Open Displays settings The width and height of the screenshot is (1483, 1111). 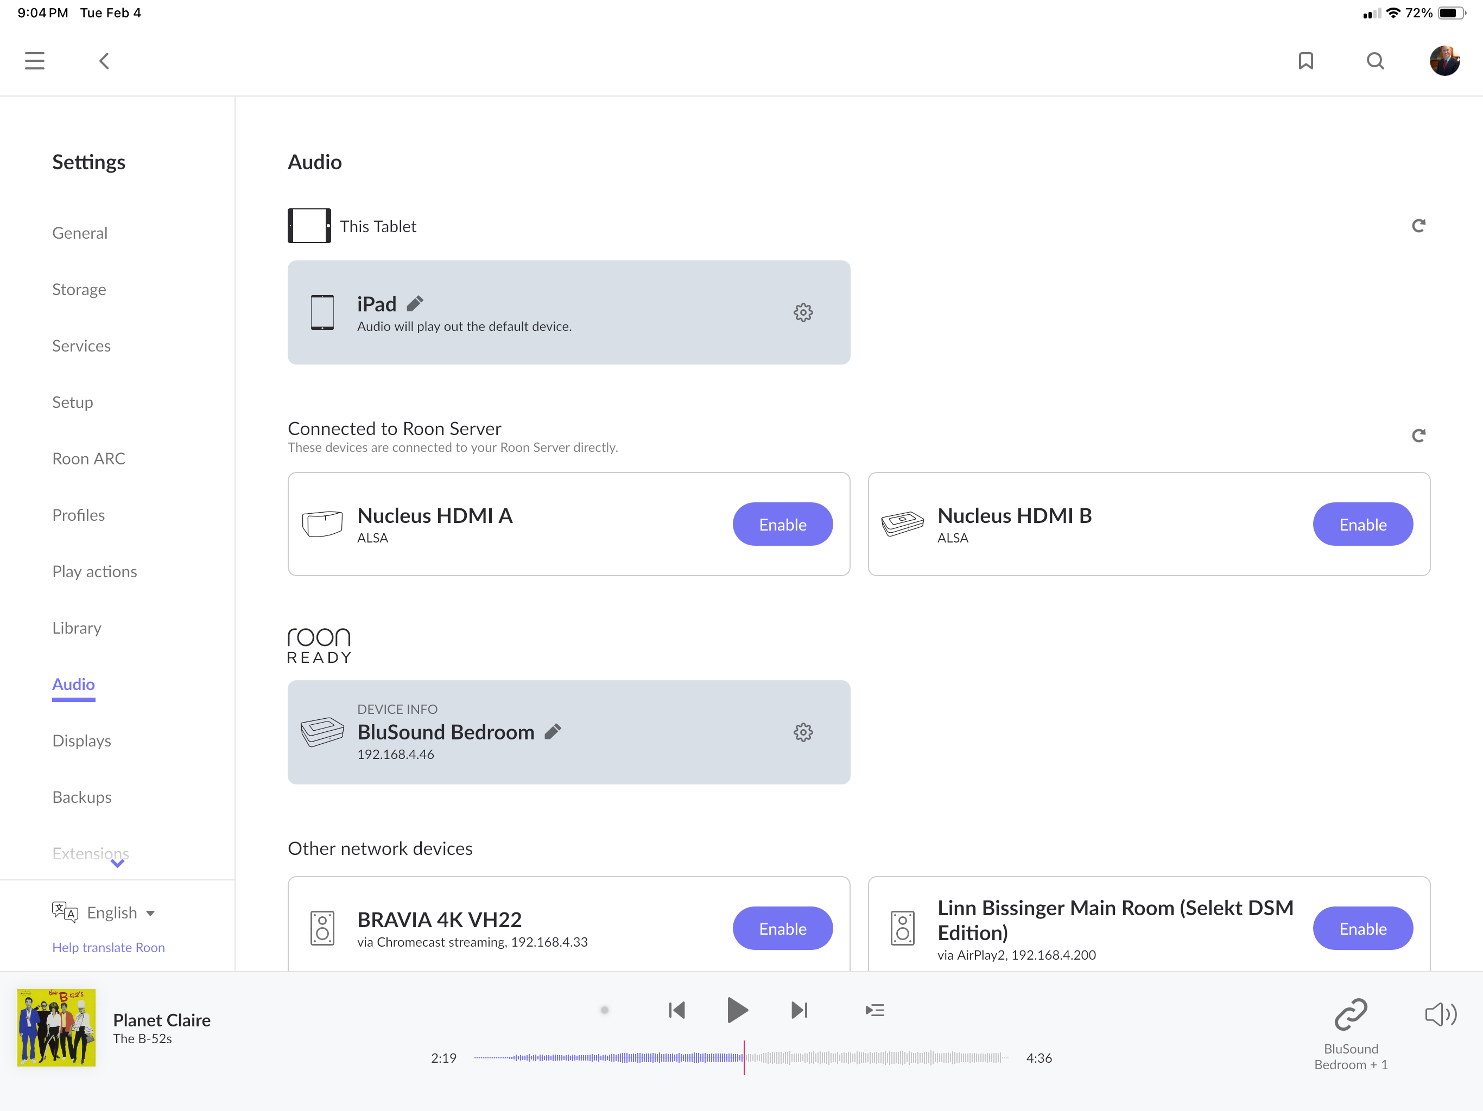tap(82, 740)
